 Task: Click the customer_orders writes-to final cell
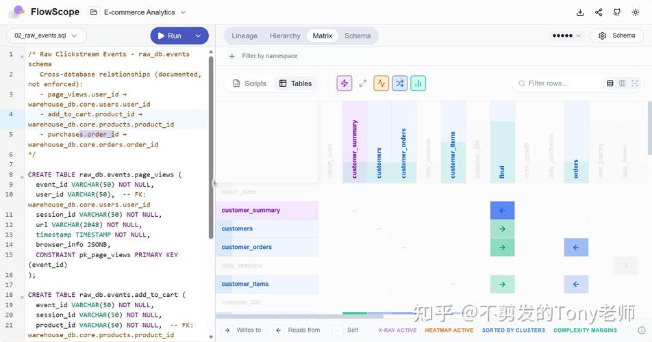click(x=502, y=247)
